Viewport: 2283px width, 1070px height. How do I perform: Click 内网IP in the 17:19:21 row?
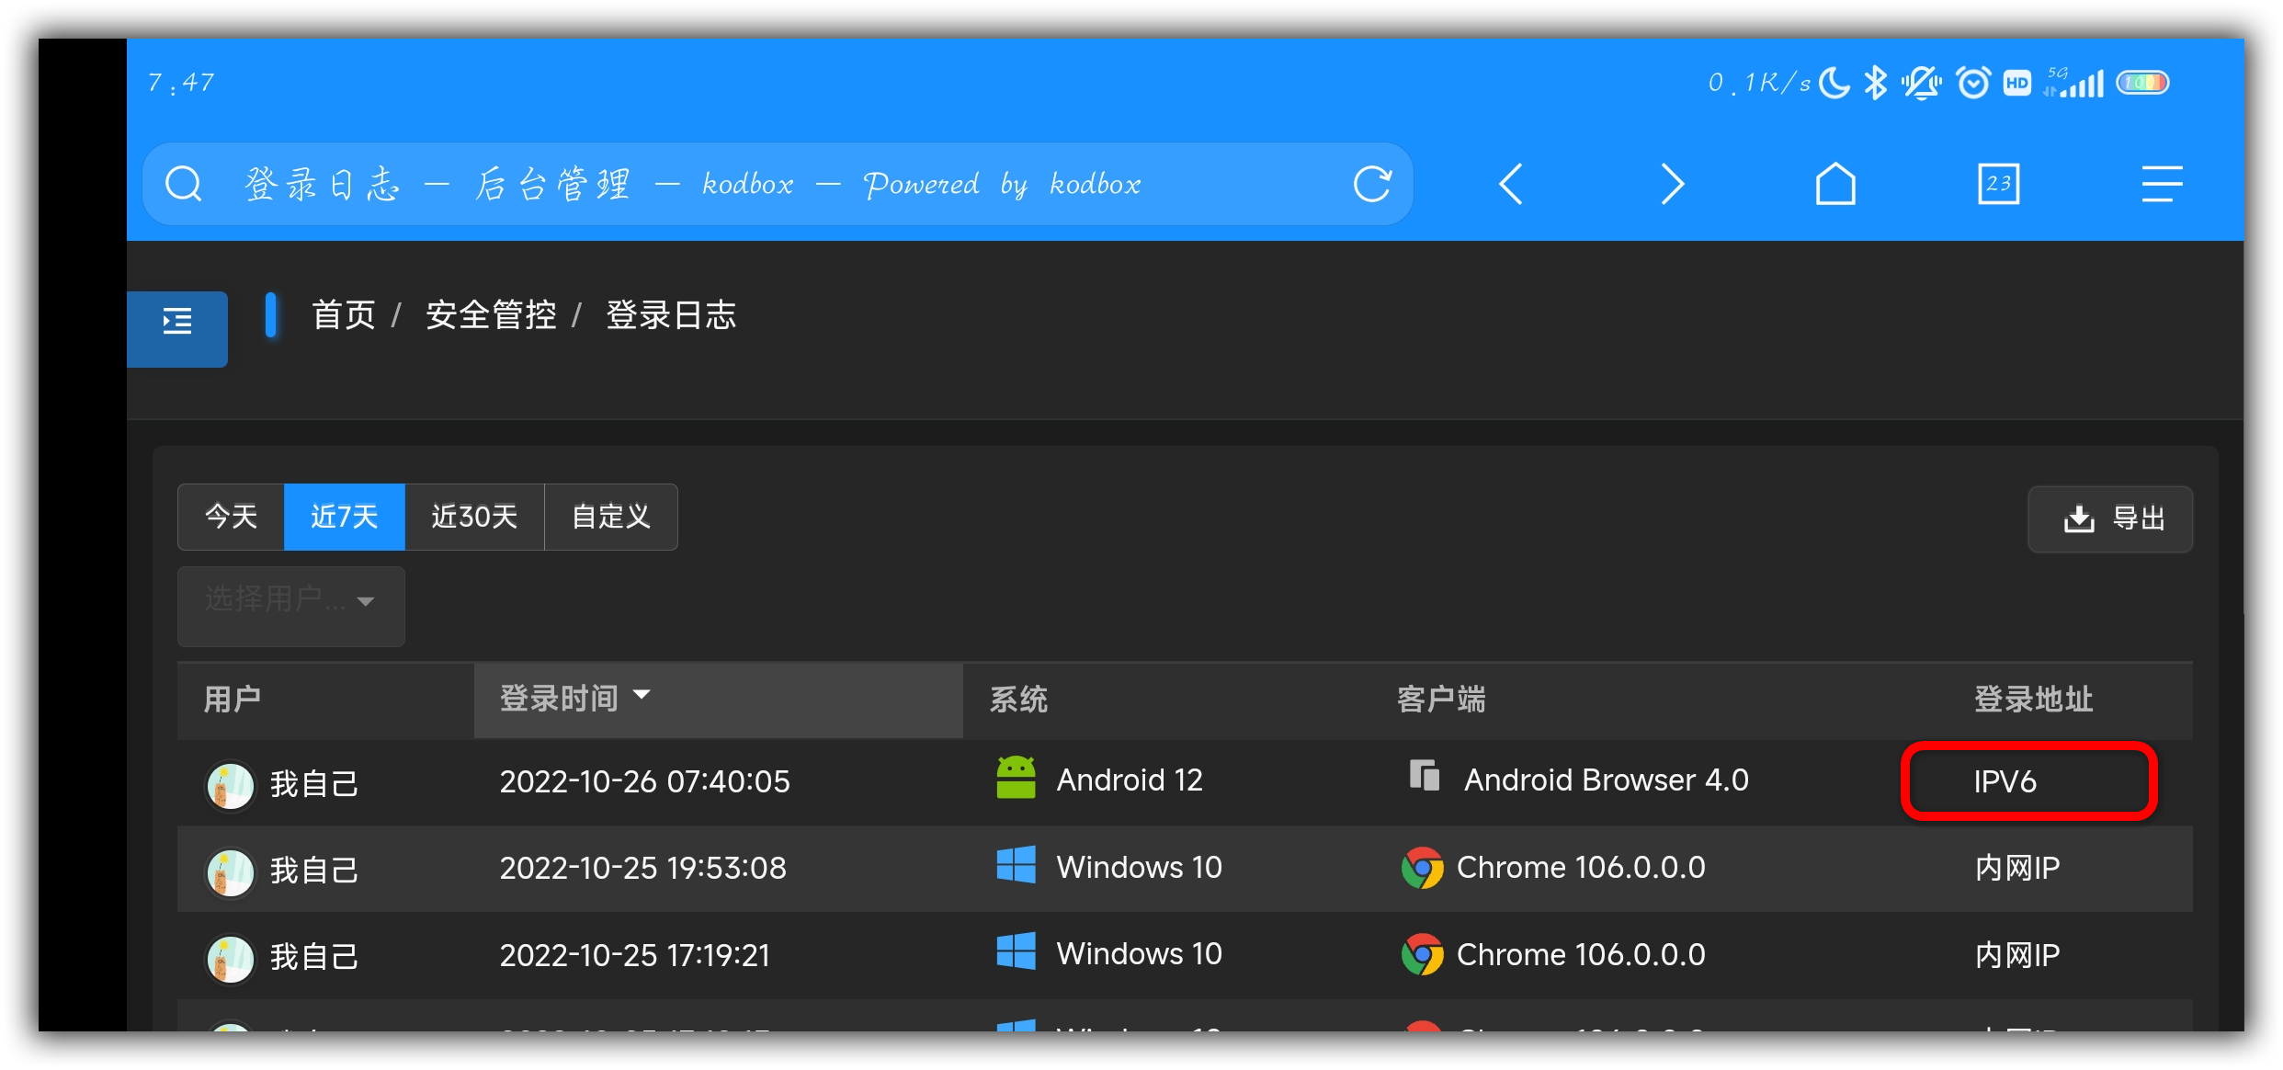tap(2016, 955)
